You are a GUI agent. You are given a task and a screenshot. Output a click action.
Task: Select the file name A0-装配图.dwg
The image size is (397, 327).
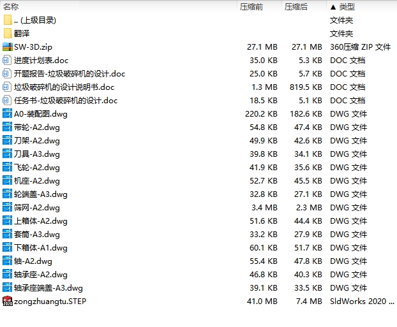pos(40,114)
